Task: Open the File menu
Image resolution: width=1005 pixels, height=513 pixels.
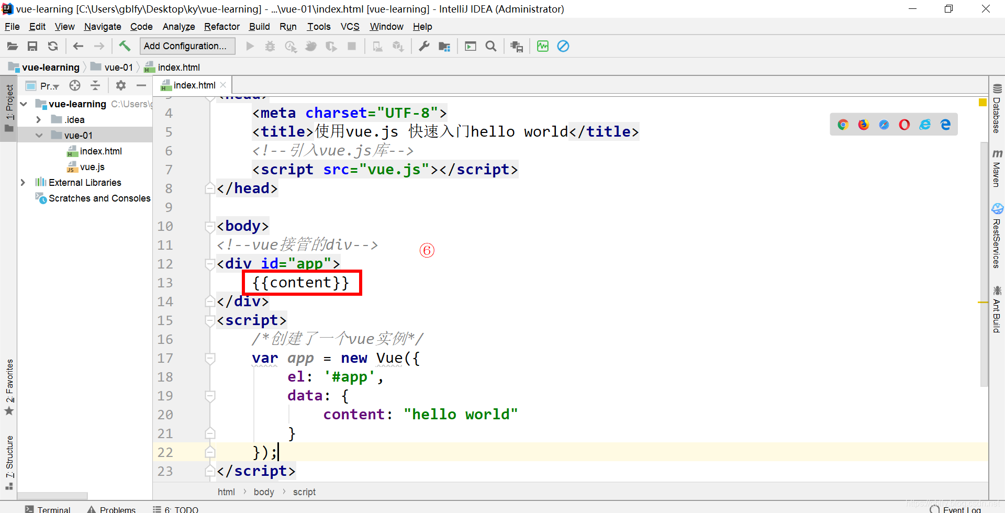Action: pos(12,27)
